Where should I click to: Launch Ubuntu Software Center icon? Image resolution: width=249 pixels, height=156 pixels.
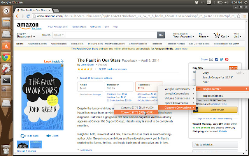[x=6, y=45]
